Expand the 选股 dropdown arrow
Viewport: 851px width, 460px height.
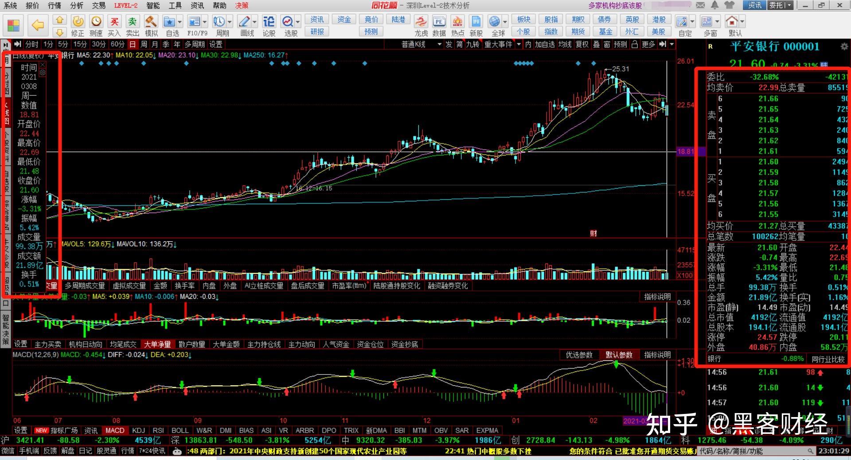point(298,22)
